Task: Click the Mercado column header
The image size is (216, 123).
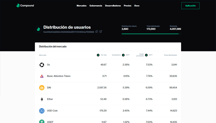Action: (x=43, y=55)
